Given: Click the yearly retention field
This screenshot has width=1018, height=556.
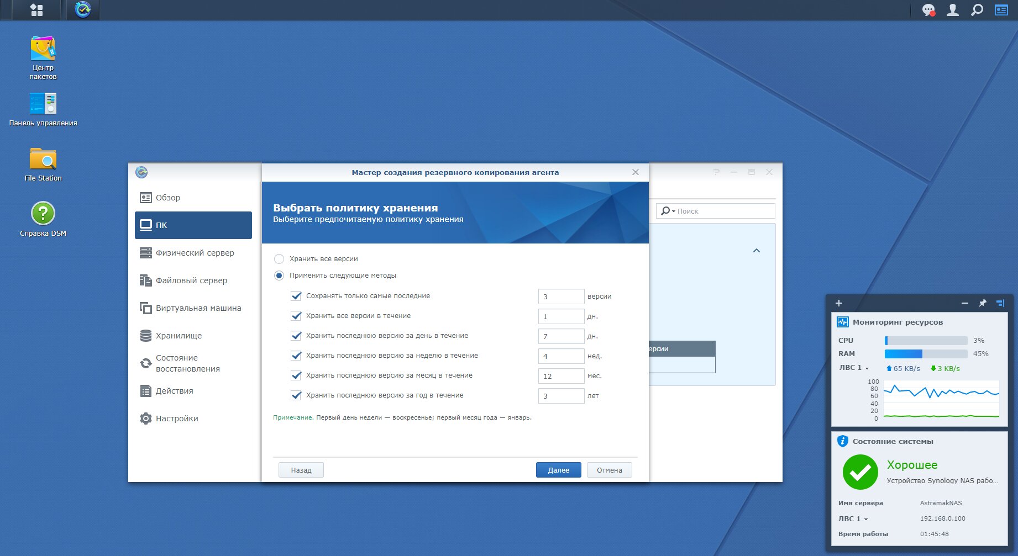Looking at the screenshot, I should coord(561,396).
